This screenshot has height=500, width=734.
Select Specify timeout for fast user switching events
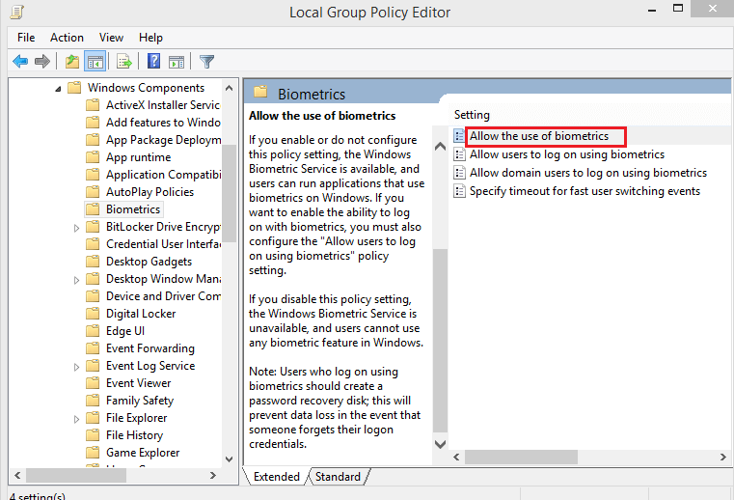(x=584, y=191)
